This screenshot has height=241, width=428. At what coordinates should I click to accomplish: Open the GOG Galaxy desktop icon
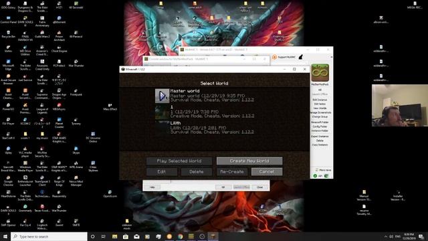pos(8,5)
